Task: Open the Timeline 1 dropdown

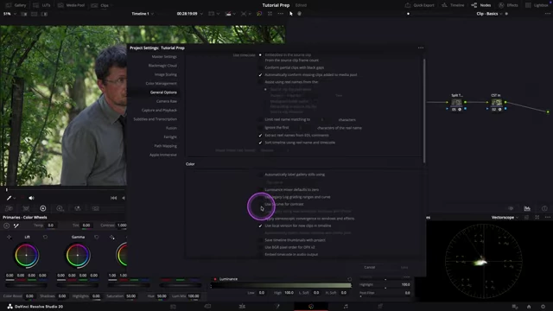Action: pyautogui.click(x=143, y=14)
